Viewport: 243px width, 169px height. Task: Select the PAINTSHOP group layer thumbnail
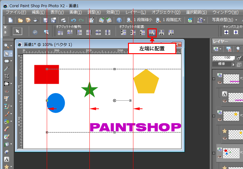tap(231, 79)
